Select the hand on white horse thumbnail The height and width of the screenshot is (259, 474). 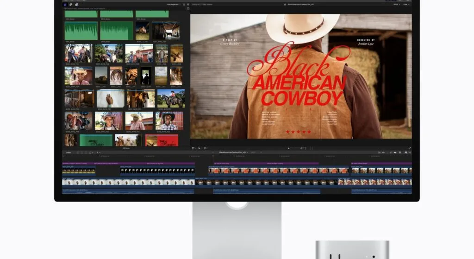pos(110,98)
